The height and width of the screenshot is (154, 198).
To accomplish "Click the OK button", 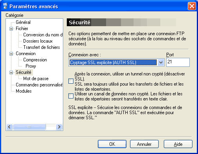I will tap(112, 144).
